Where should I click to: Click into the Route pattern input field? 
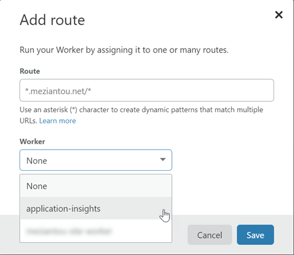point(146,90)
